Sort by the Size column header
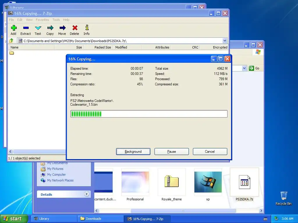This screenshot has width=298, height=223. (x=69, y=47)
